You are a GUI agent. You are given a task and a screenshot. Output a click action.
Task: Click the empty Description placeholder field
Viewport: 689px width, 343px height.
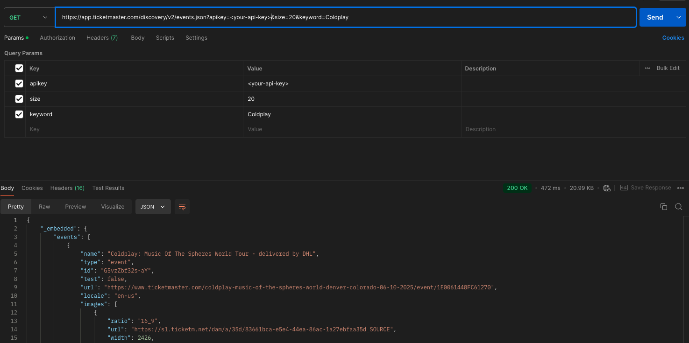573,129
